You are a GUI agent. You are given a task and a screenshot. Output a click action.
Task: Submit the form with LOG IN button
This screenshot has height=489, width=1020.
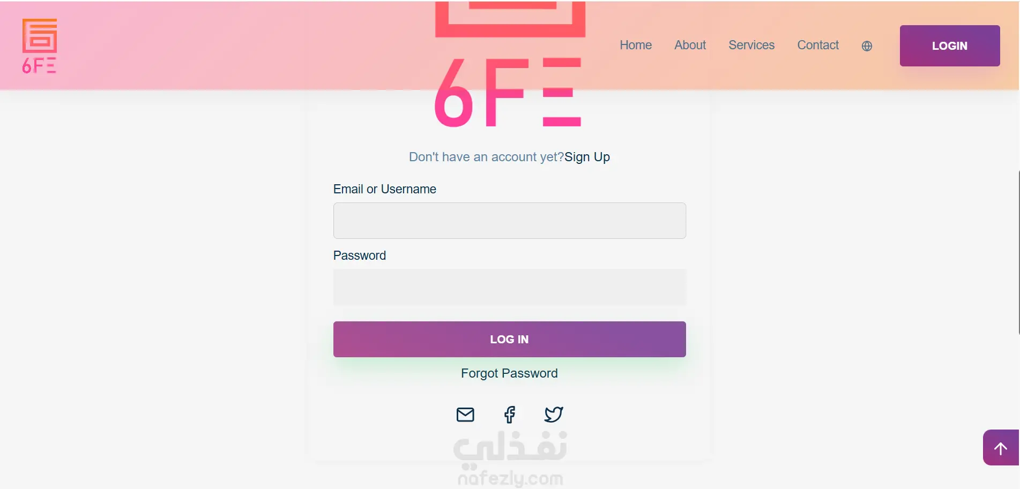pyautogui.click(x=509, y=339)
